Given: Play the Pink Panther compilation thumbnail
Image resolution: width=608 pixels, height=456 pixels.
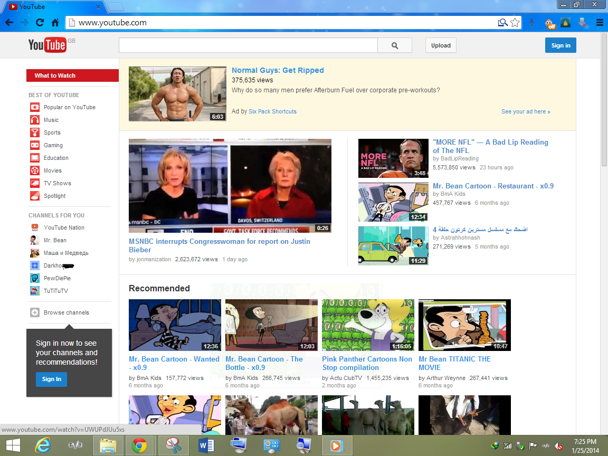Looking at the screenshot, I should click(x=368, y=325).
